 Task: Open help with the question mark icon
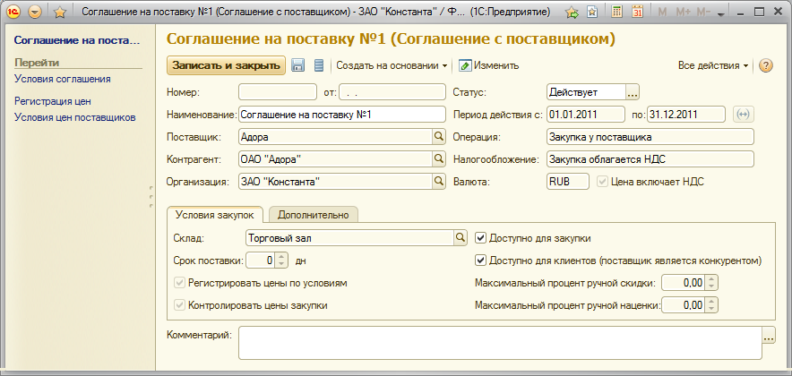point(766,65)
